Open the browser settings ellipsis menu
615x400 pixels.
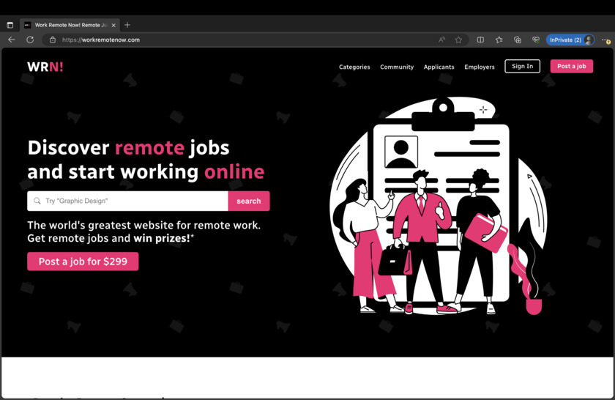pyautogui.click(x=605, y=40)
